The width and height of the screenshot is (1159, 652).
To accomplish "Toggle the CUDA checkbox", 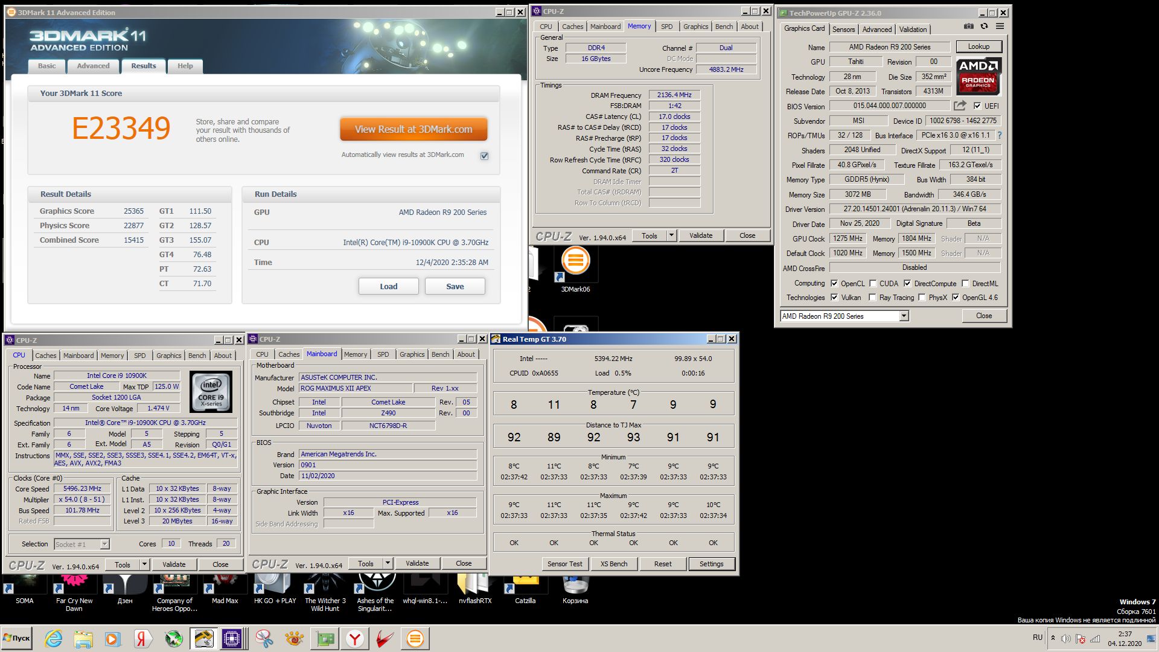I will 873,283.
